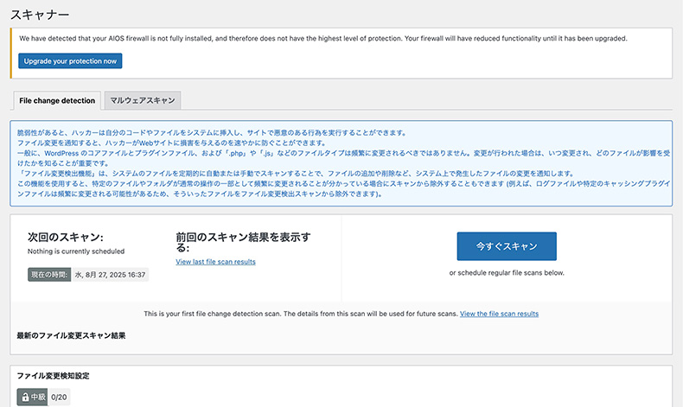Click the 前回のスキャン結果を表示する heading
683x407 pixels.
click(x=243, y=243)
